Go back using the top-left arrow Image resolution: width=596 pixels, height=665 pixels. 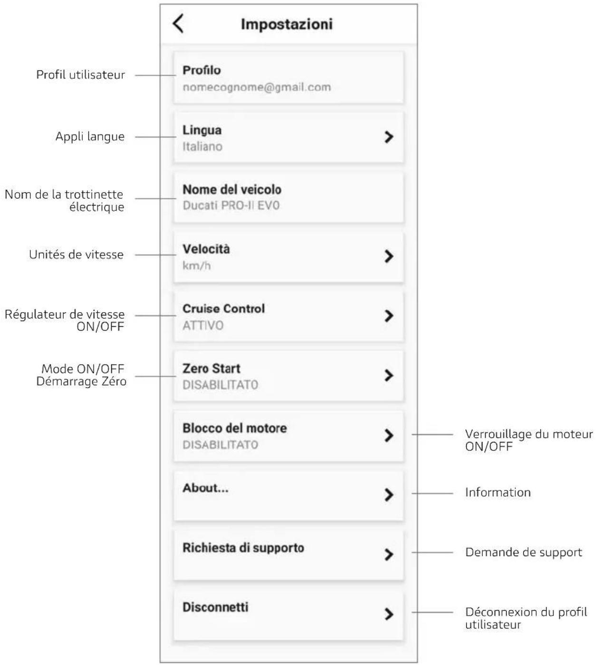178,23
